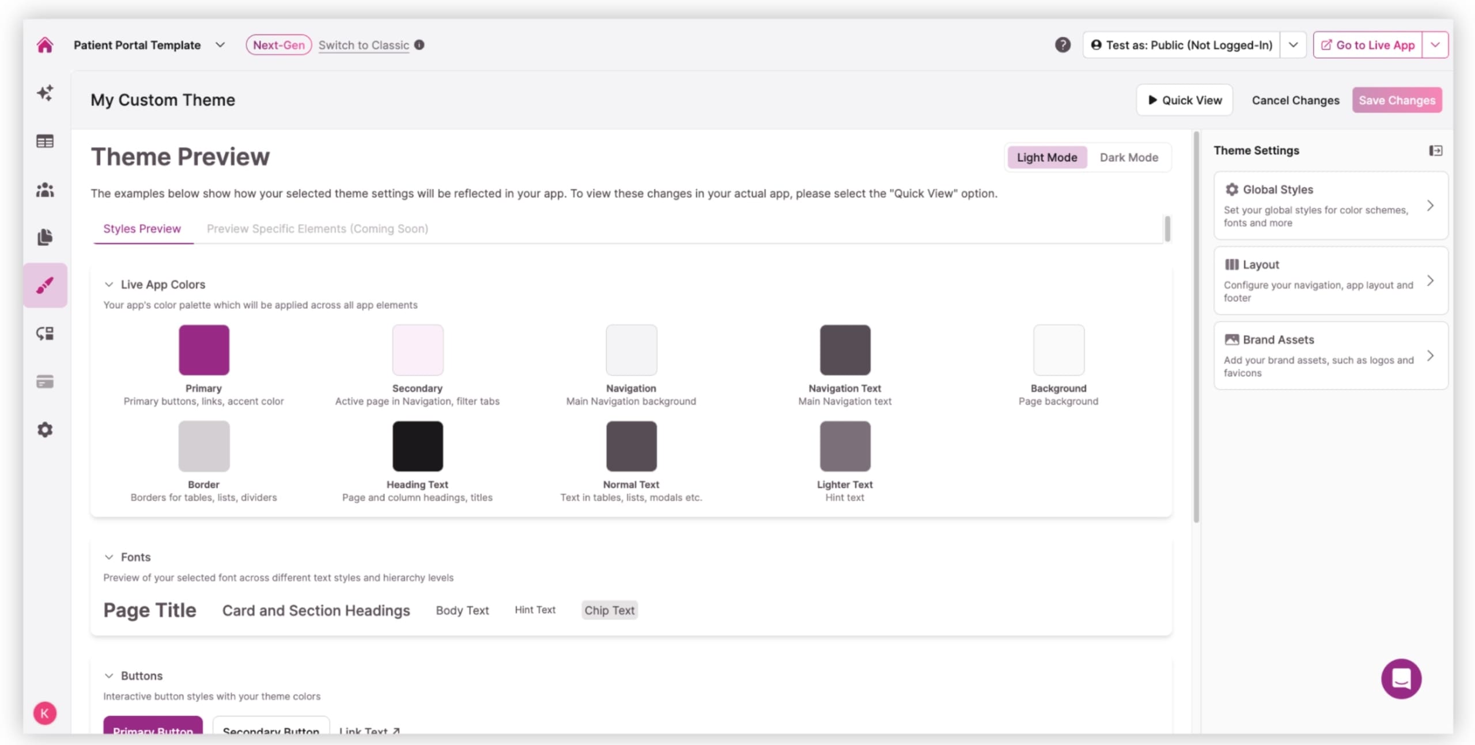This screenshot has height=745, width=1475.
Task: Select the Styles Preview tab
Action: [x=142, y=229]
